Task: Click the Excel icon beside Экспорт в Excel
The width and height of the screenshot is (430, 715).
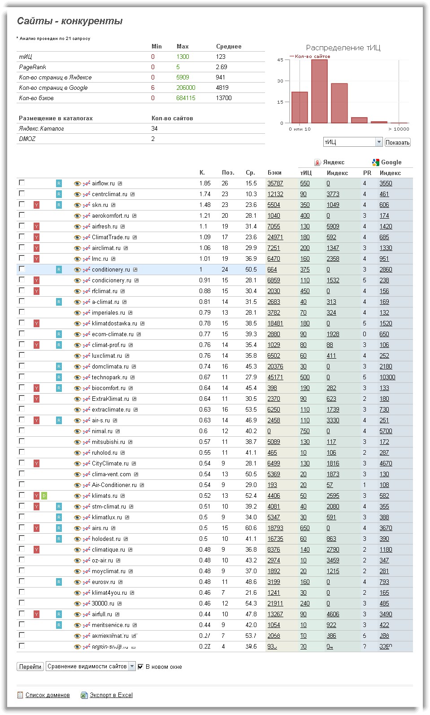Action: click(84, 695)
